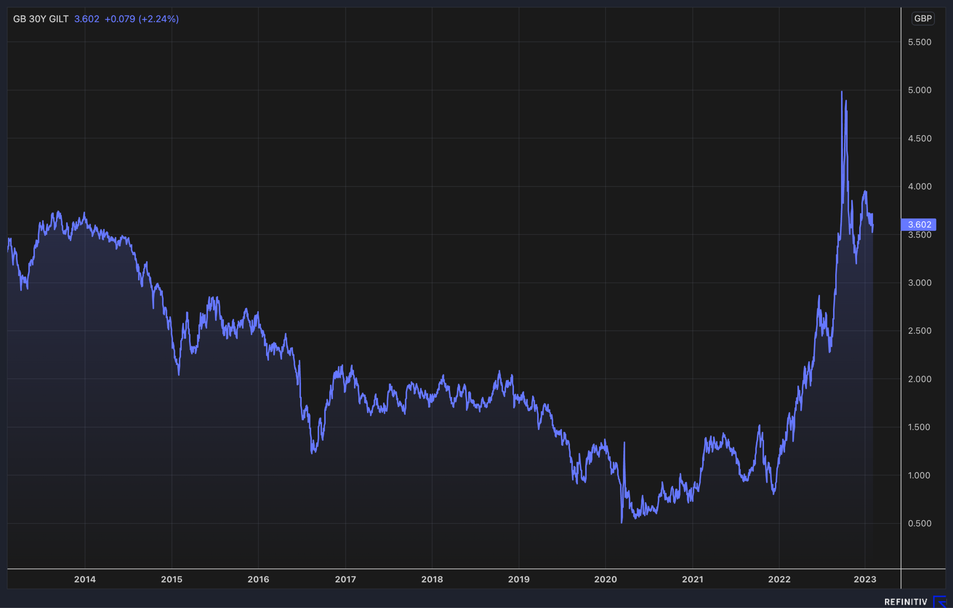This screenshot has height=608, width=953.
Task: Click the 2020 x-axis label
Action: (x=605, y=580)
